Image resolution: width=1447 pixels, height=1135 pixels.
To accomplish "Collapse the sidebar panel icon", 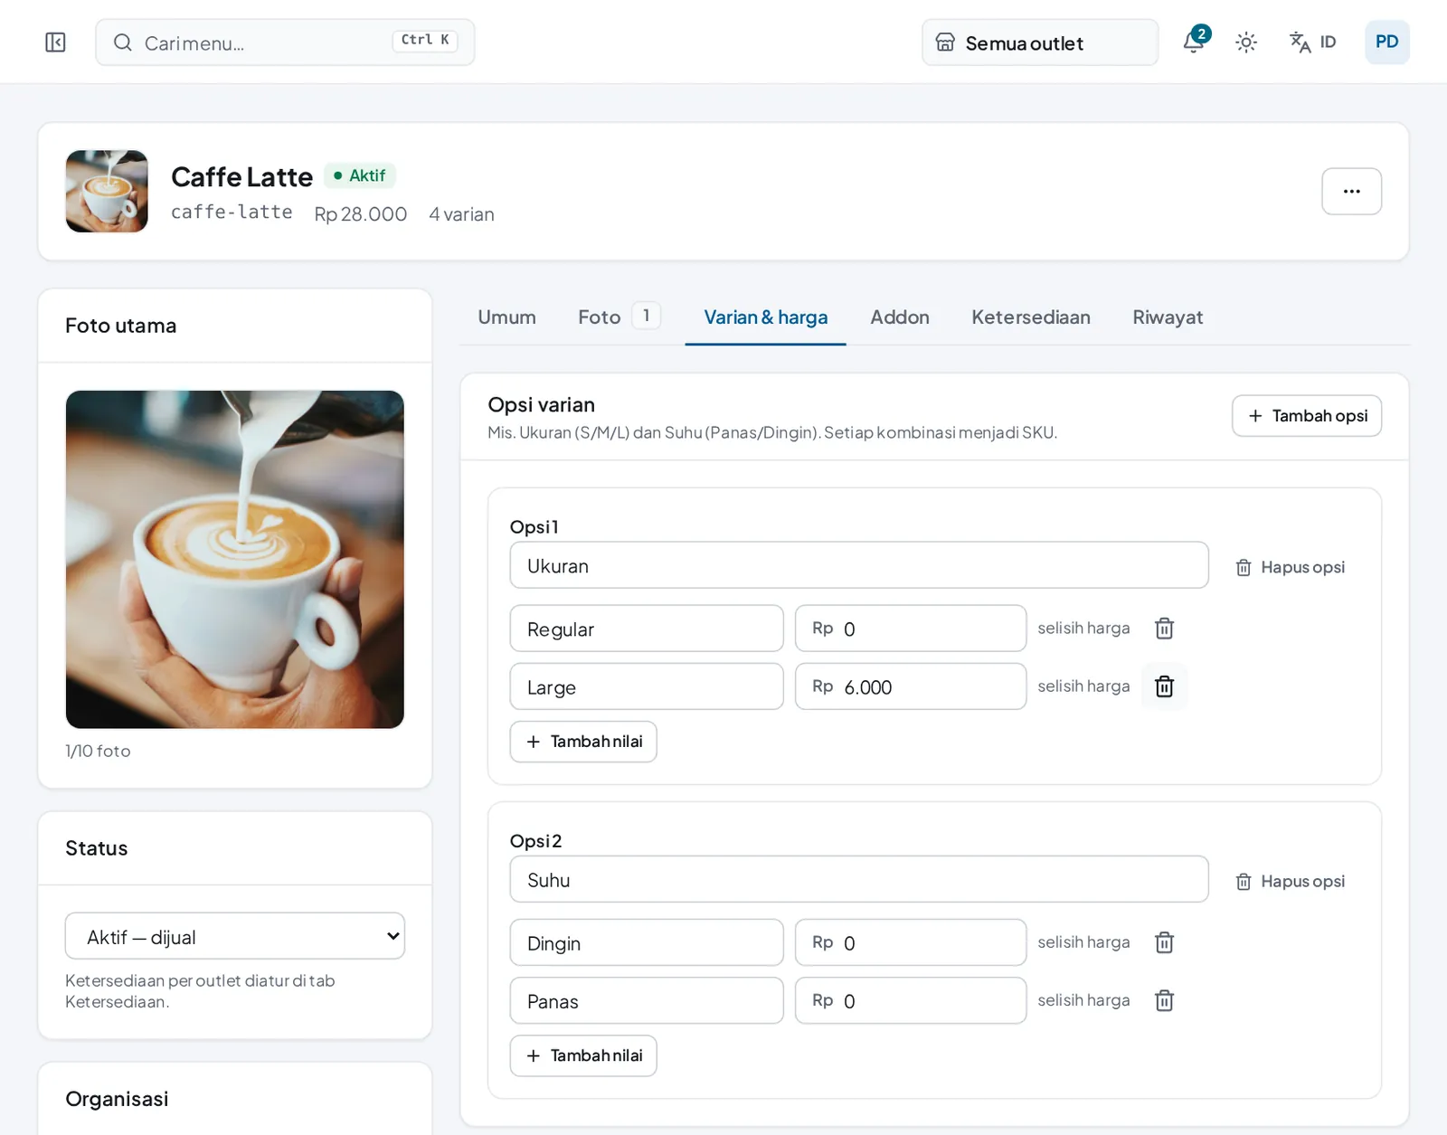I will [55, 43].
